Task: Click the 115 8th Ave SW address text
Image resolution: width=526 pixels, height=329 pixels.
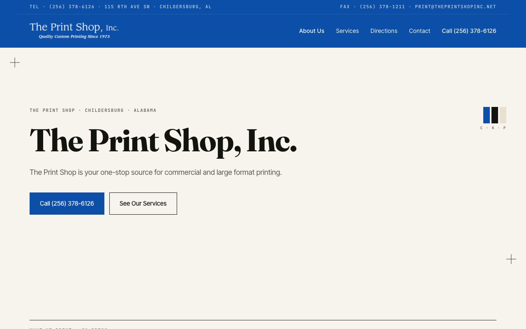Action: 127,7
